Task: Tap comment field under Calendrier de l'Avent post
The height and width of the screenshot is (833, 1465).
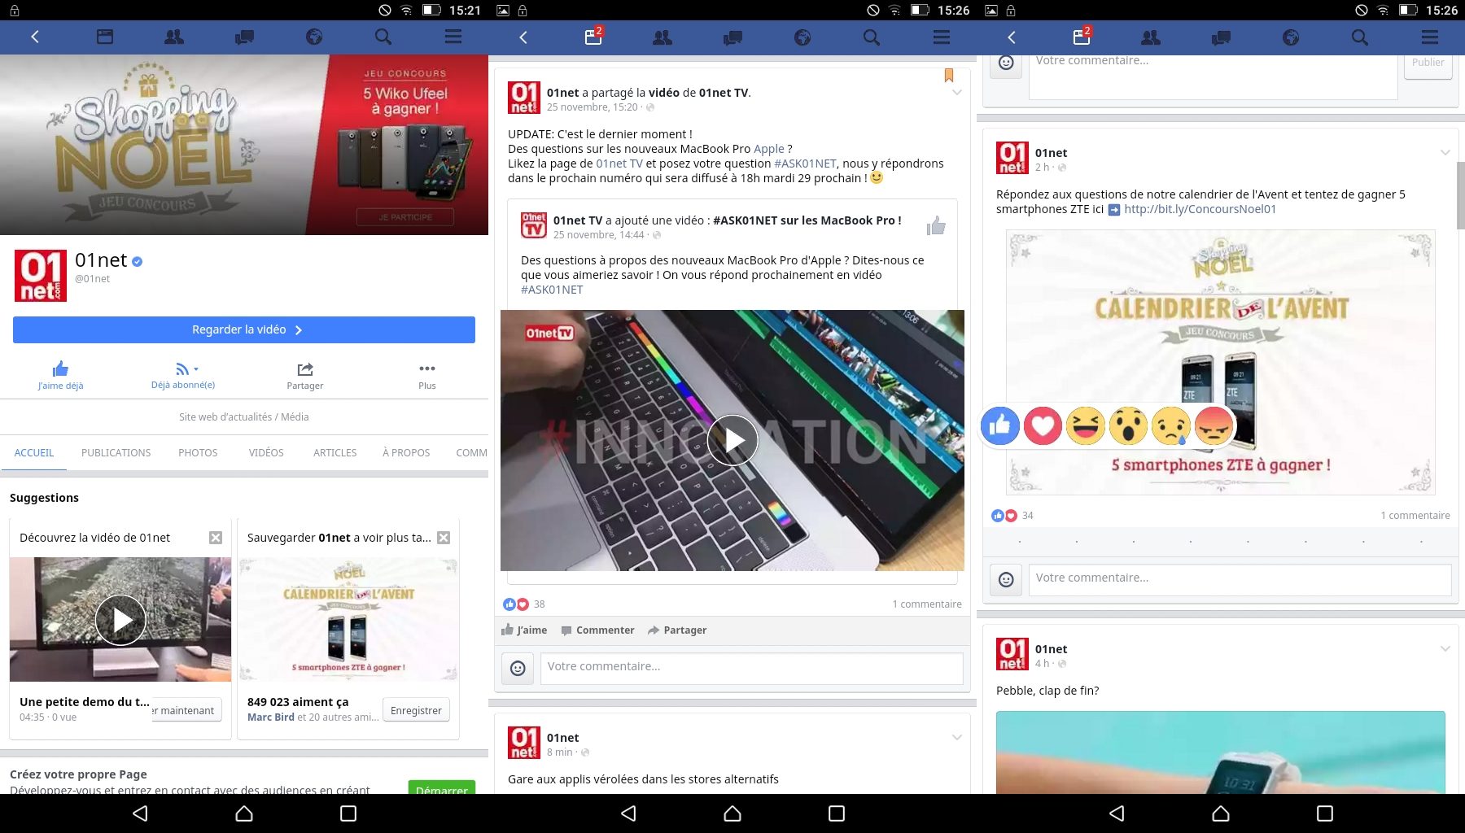Action: [x=1240, y=579]
